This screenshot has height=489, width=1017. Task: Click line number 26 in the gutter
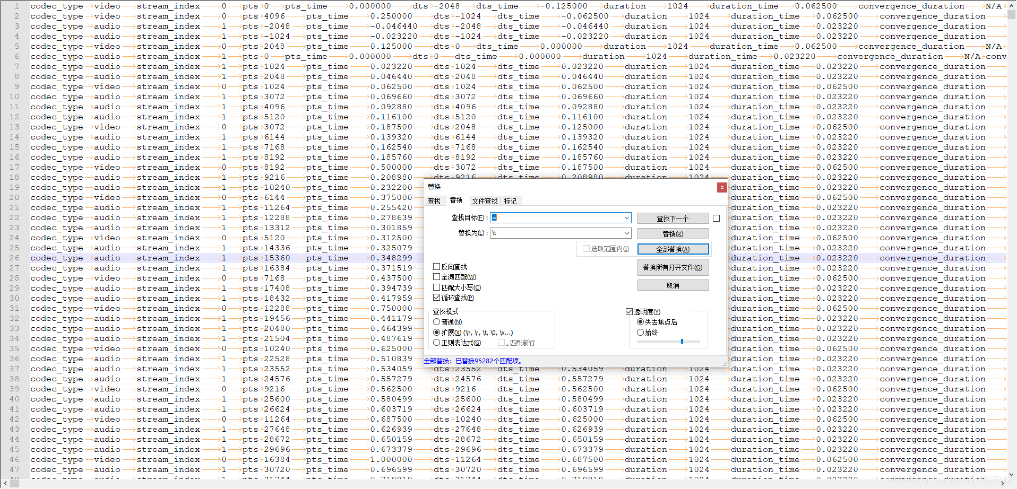14,258
